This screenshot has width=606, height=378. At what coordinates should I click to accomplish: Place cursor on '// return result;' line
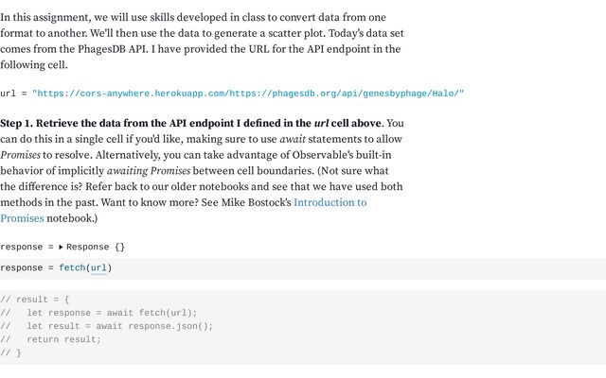click(50, 339)
